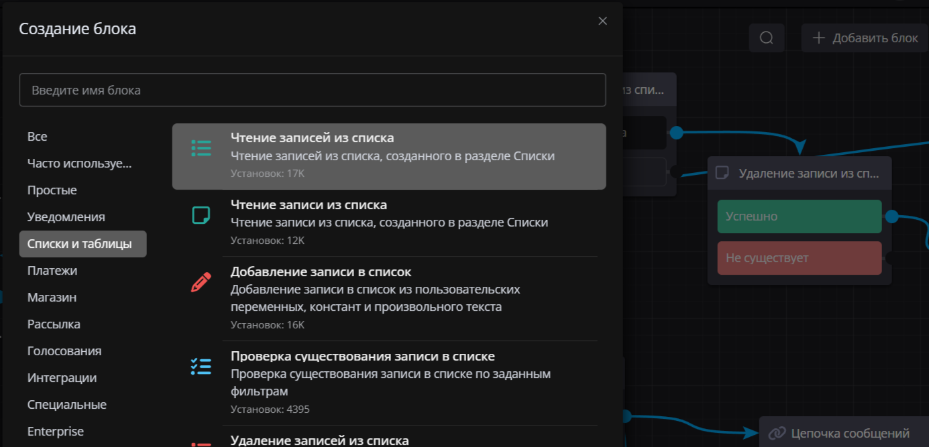Image resolution: width=929 pixels, height=447 pixels.
Task: Close the Создание блока dialog
Action: click(x=602, y=21)
